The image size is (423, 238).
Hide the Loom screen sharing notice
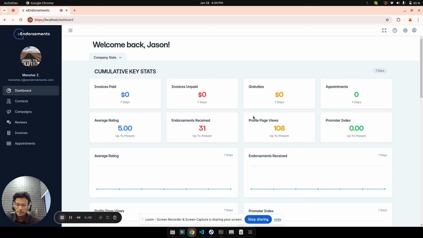278,219
